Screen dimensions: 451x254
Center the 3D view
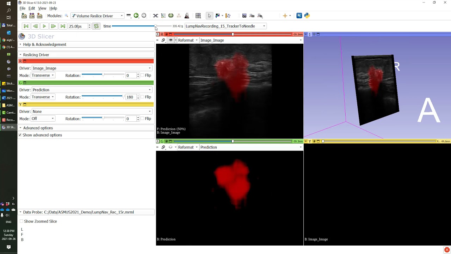point(314,34)
